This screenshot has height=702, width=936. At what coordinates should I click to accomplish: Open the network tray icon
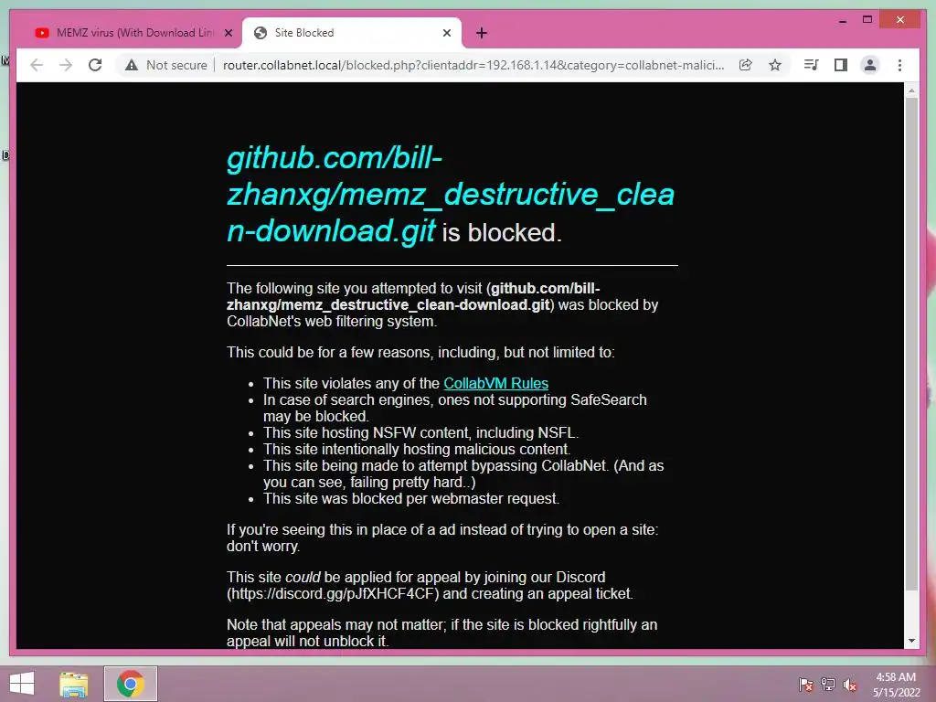[x=827, y=685]
